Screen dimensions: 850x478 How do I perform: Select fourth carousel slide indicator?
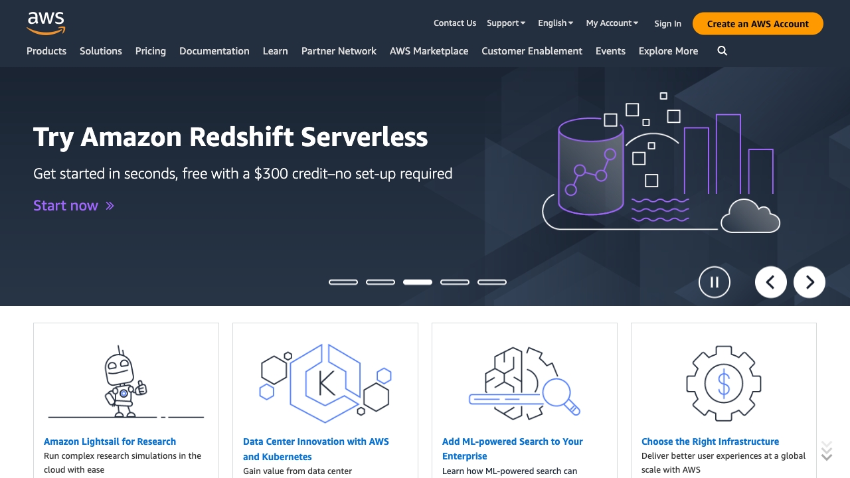[x=455, y=282]
